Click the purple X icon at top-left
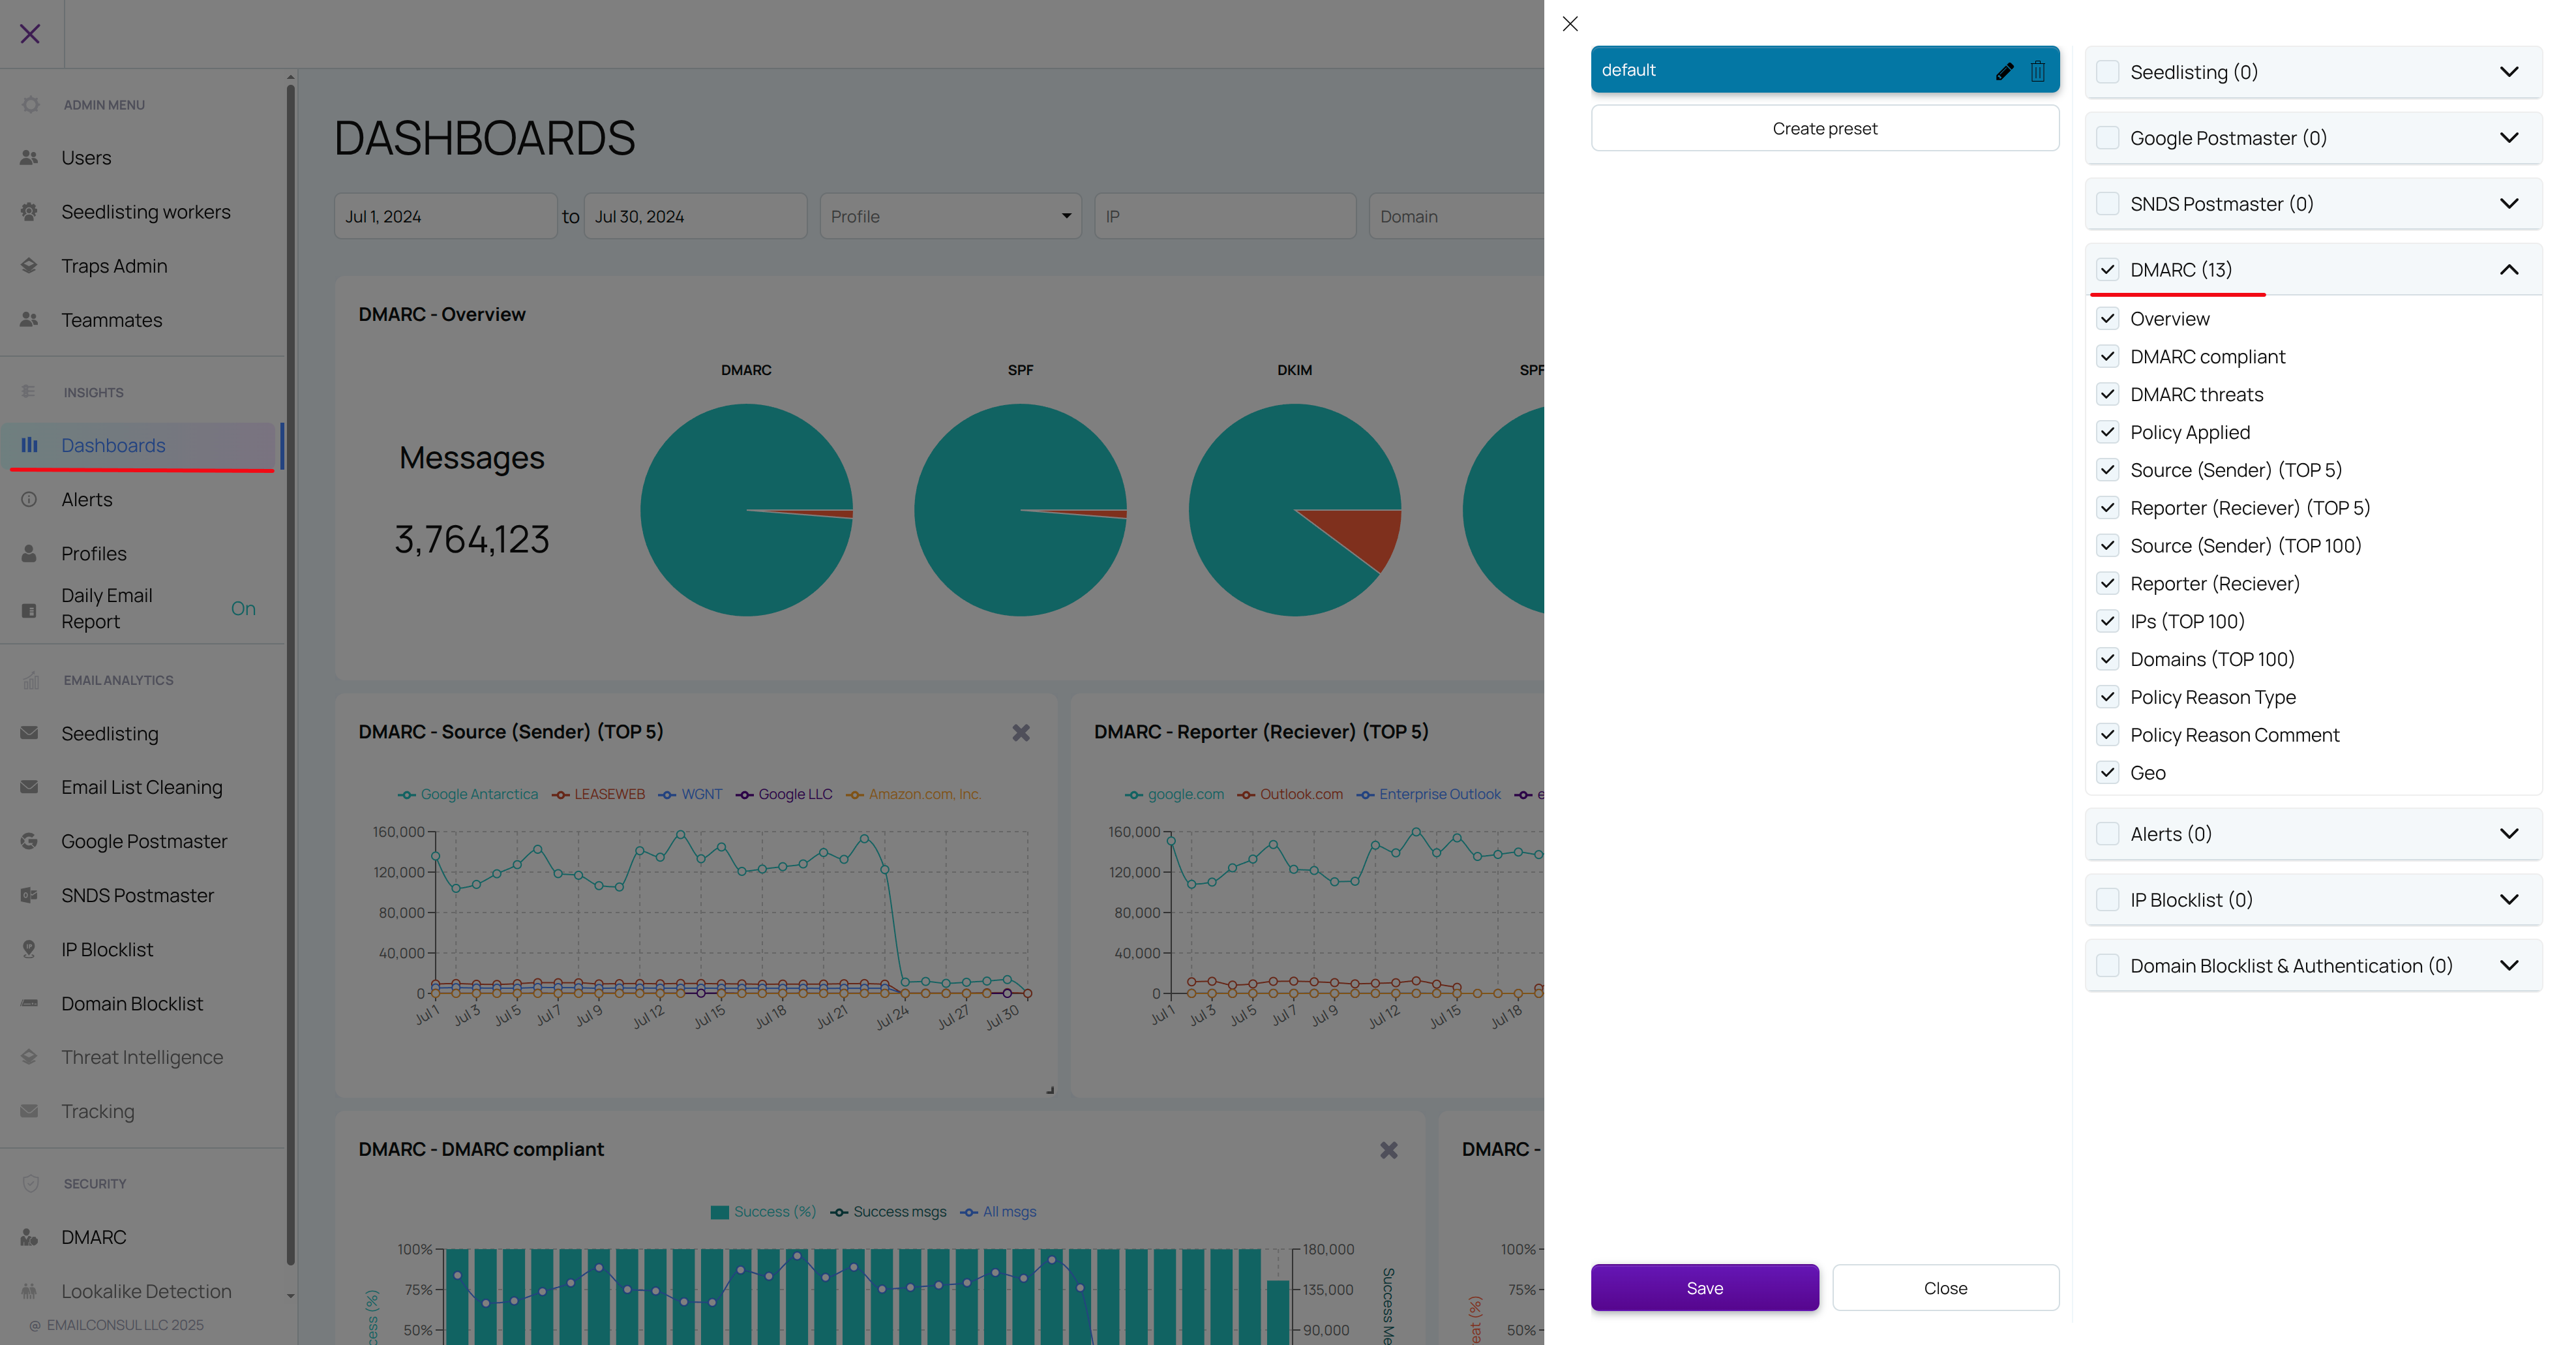This screenshot has width=2576, height=1345. click(30, 34)
